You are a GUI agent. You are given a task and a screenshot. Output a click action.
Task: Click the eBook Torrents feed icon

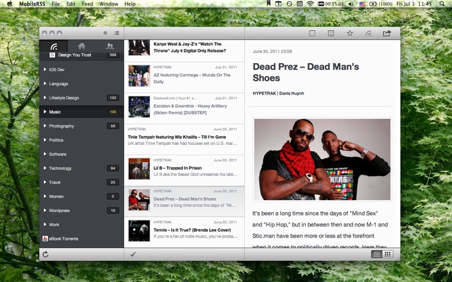(x=45, y=239)
